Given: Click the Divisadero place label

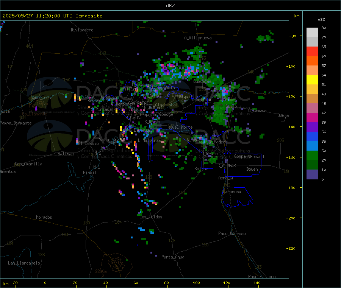Looking at the screenshot, I should point(82,30).
